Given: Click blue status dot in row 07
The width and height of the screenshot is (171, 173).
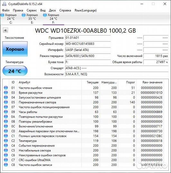Looking at the screenshot, I should (6, 107).
